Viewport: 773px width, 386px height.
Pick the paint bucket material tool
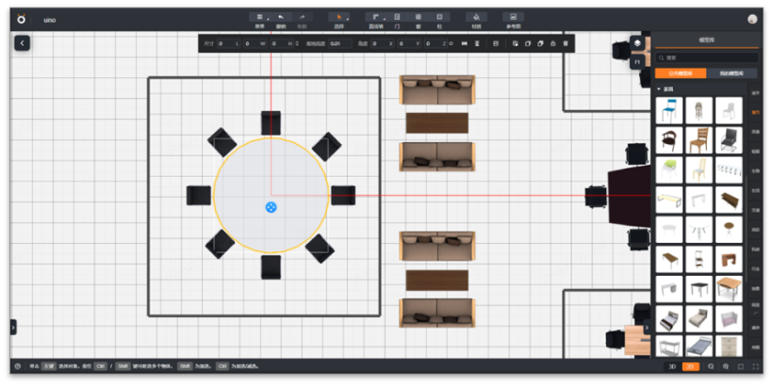click(x=476, y=17)
